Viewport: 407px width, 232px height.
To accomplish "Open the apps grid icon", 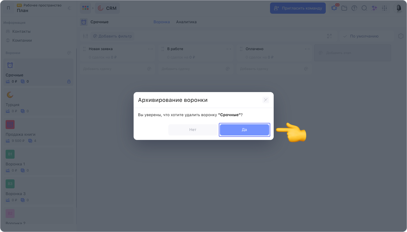I will click(384, 8).
